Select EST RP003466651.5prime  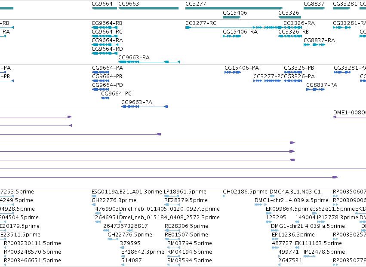click(x=32, y=261)
